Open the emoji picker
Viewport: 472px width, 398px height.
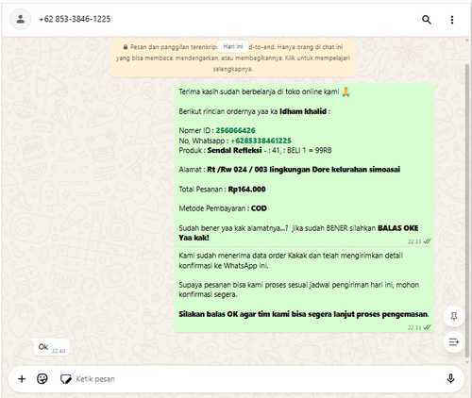coord(42,379)
